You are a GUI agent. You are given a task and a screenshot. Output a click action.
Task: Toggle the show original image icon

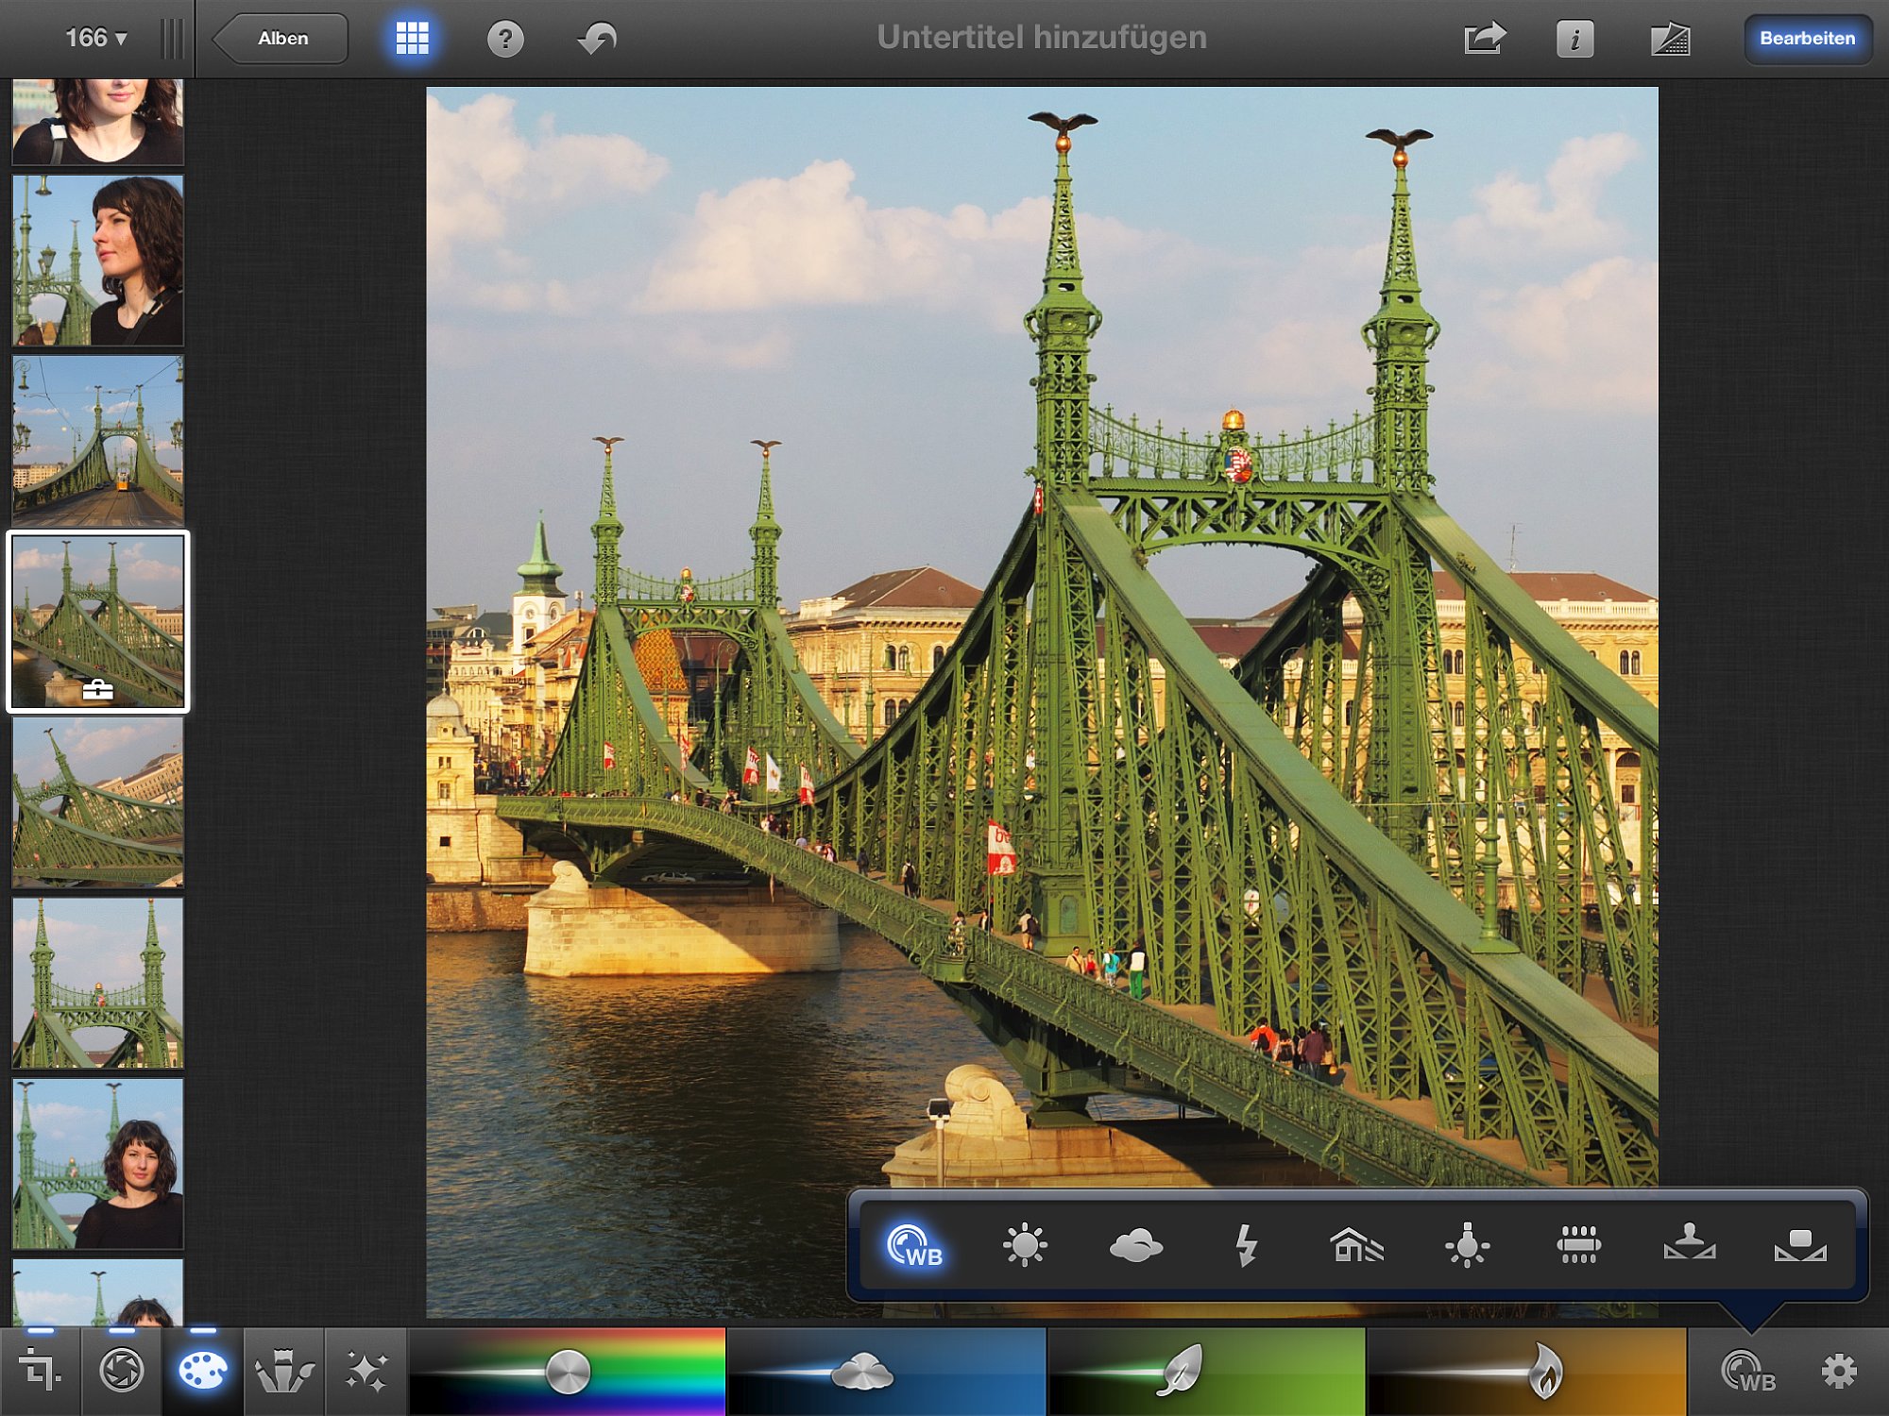[1670, 39]
